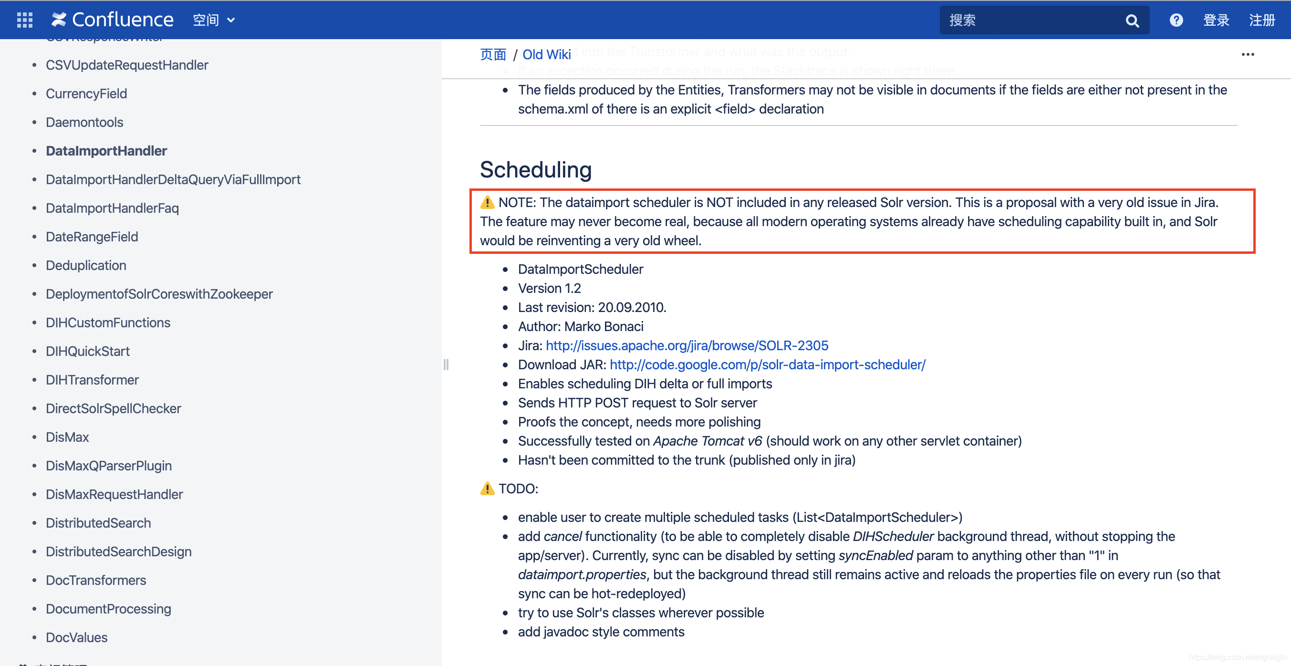Click the 'Author: Marko Bonaci' text
This screenshot has width=1291, height=666.
[580, 326]
